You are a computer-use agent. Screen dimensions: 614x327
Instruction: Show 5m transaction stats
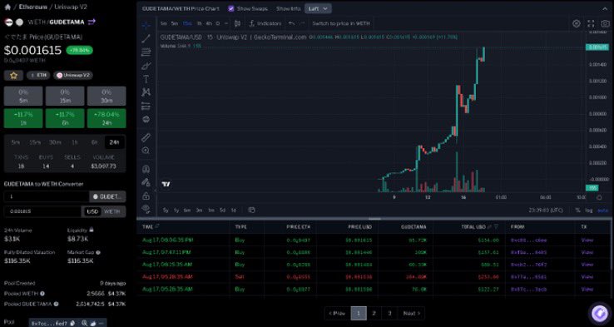[x=15, y=142]
